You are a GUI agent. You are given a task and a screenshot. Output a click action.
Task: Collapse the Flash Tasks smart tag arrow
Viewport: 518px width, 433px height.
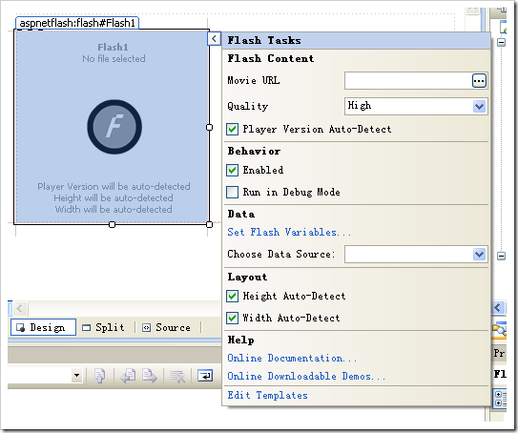pos(214,39)
